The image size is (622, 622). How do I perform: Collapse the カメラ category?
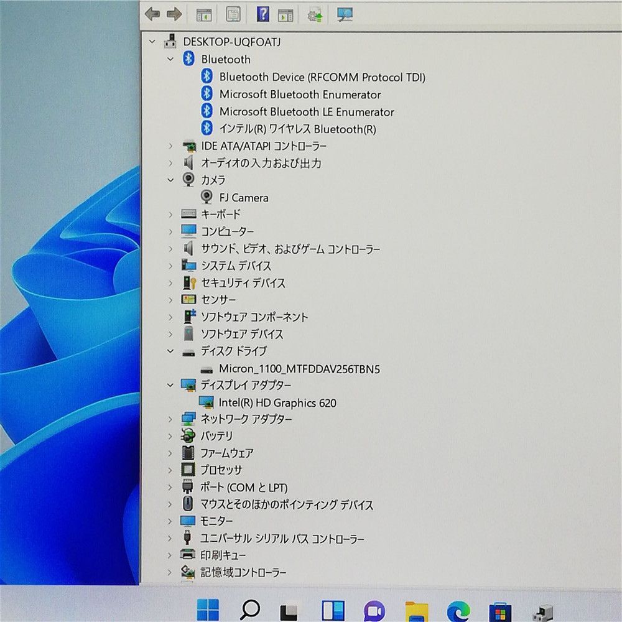(x=171, y=180)
